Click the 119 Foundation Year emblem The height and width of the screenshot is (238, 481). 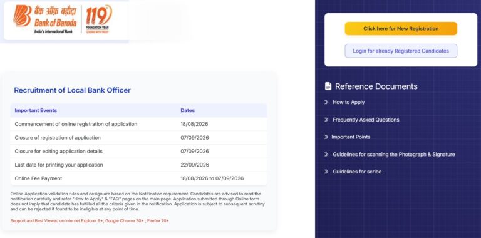[x=98, y=19]
